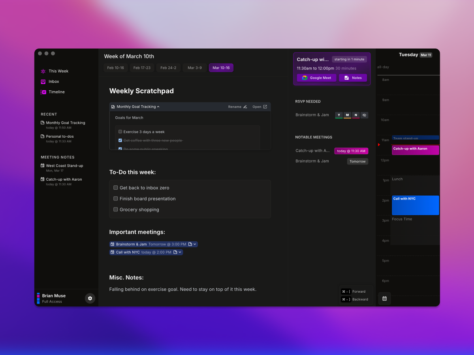Viewport: 474px width, 355px height.
Task: Click document icon beside Personal to-dos
Action: 43,136
